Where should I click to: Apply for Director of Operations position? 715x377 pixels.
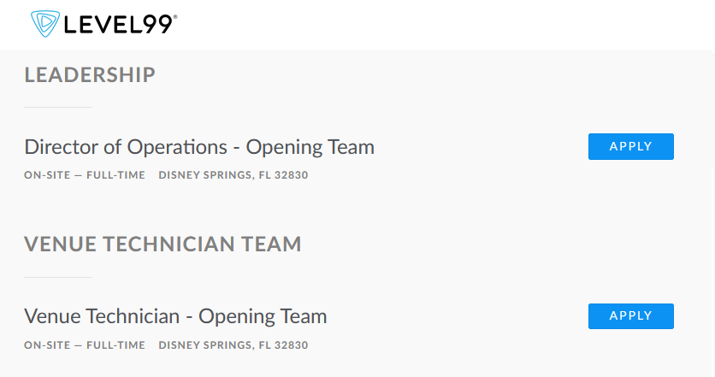(630, 146)
